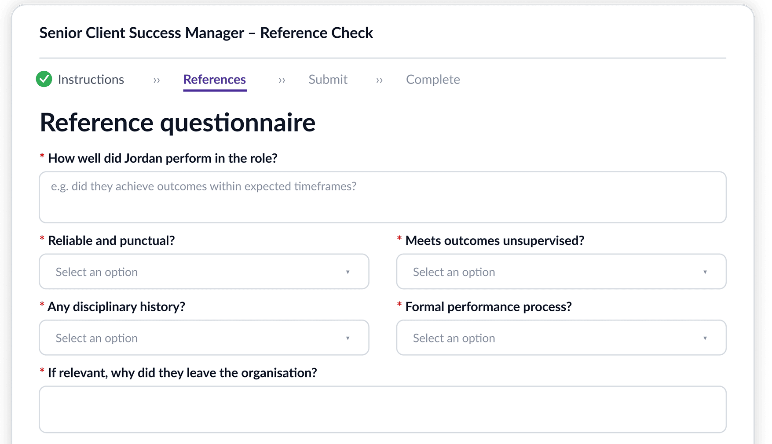Click the green checkmark beside Instructions
Viewport: 772px width, 444px height.
(x=44, y=79)
